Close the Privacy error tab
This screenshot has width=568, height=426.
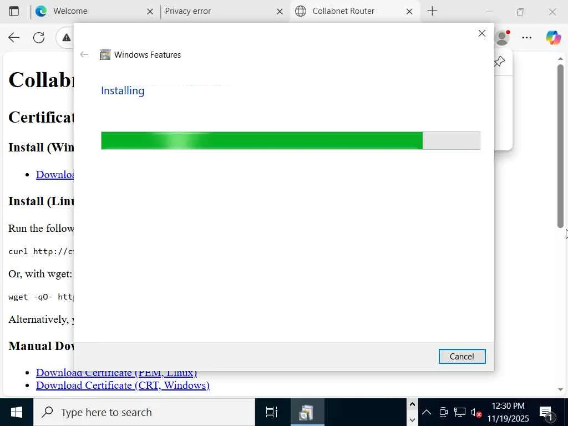280,12
